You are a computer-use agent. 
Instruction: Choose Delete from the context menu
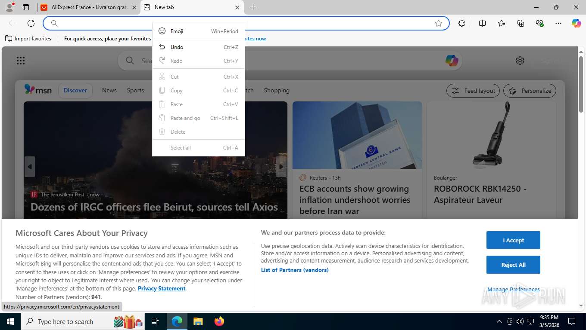(x=199, y=131)
